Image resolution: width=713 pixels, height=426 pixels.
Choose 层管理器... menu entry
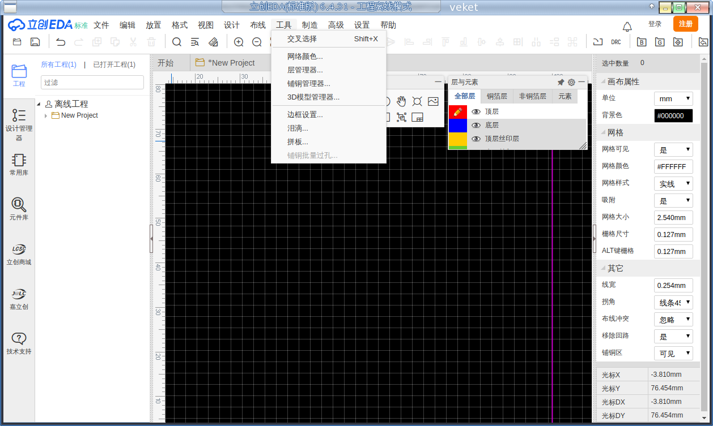329,70
